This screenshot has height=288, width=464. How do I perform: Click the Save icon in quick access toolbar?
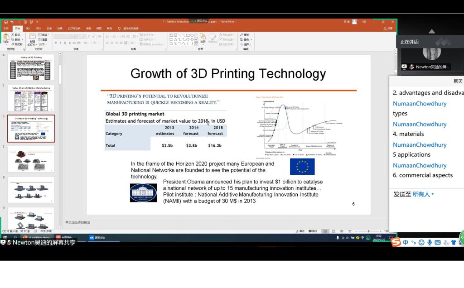coord(5,22)
